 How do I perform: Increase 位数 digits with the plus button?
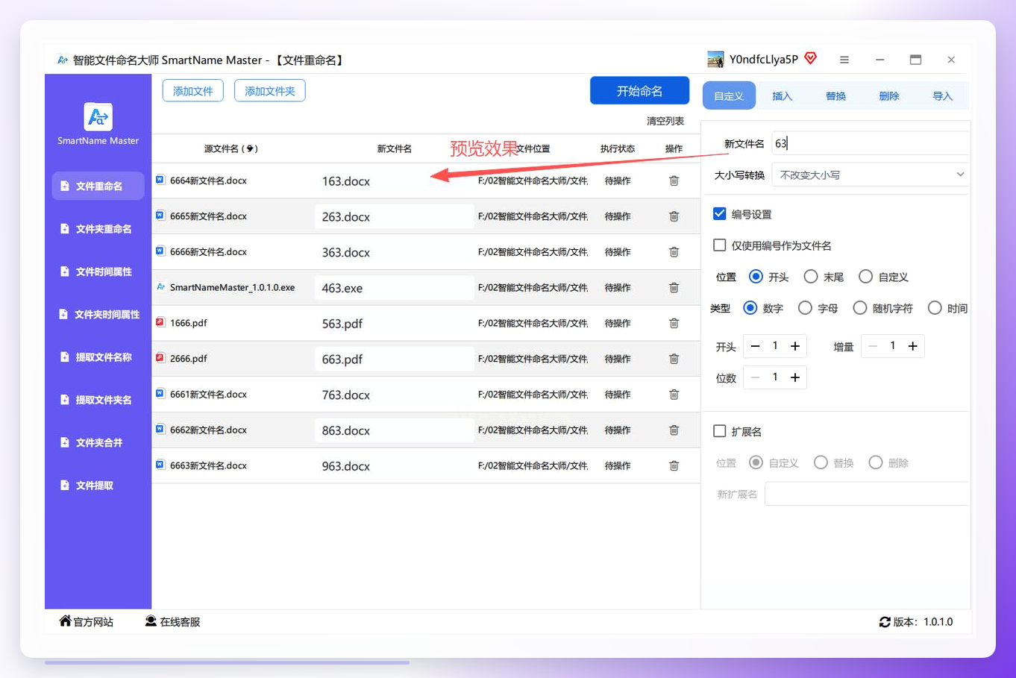[795, 377]
